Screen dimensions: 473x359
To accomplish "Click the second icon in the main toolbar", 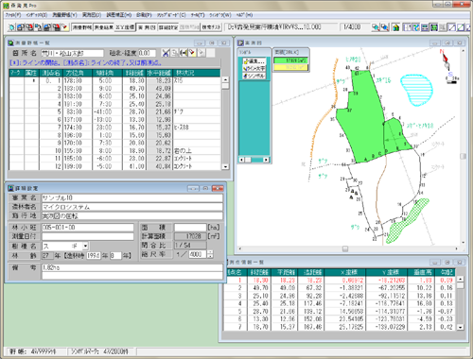I will tap(21, 27).
